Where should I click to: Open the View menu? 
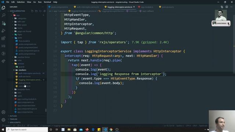pyautogui.click(x=29, y=2)
